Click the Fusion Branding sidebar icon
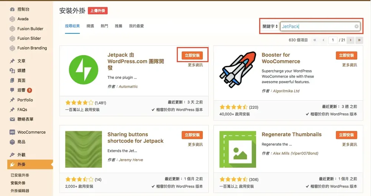The image size is (371, 196). pos(12,48)
